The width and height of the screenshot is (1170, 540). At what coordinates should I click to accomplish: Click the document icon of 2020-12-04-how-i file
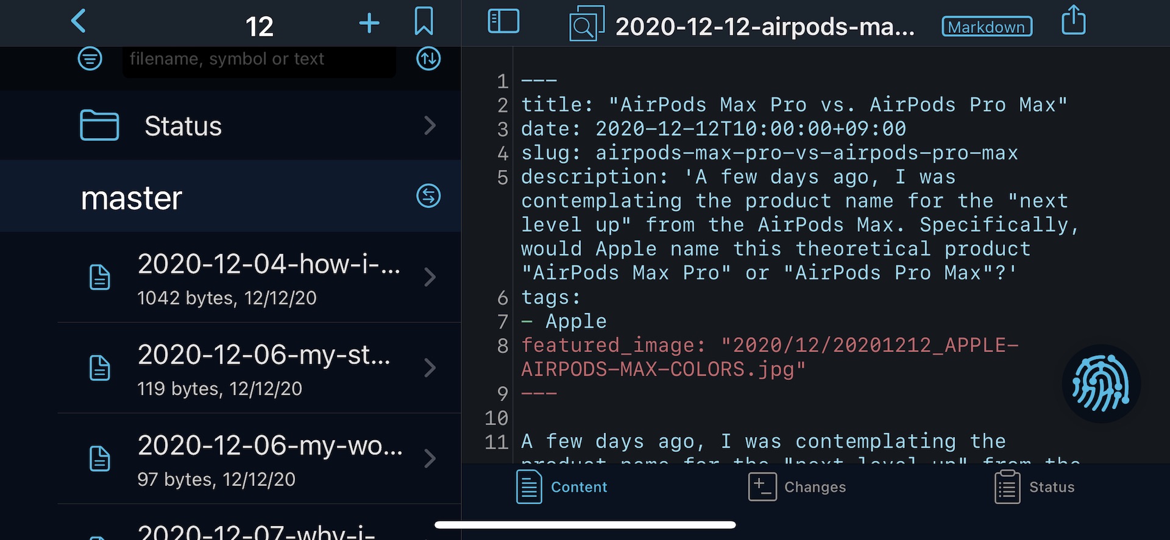100,277
